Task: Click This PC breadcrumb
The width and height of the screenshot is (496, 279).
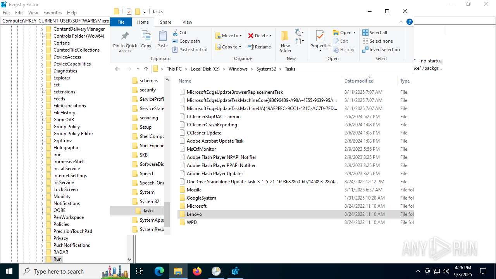Action: pos(174,69)
